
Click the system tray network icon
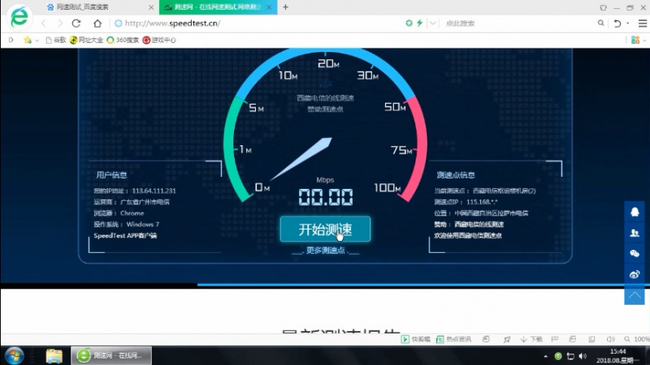pos(570,356)
